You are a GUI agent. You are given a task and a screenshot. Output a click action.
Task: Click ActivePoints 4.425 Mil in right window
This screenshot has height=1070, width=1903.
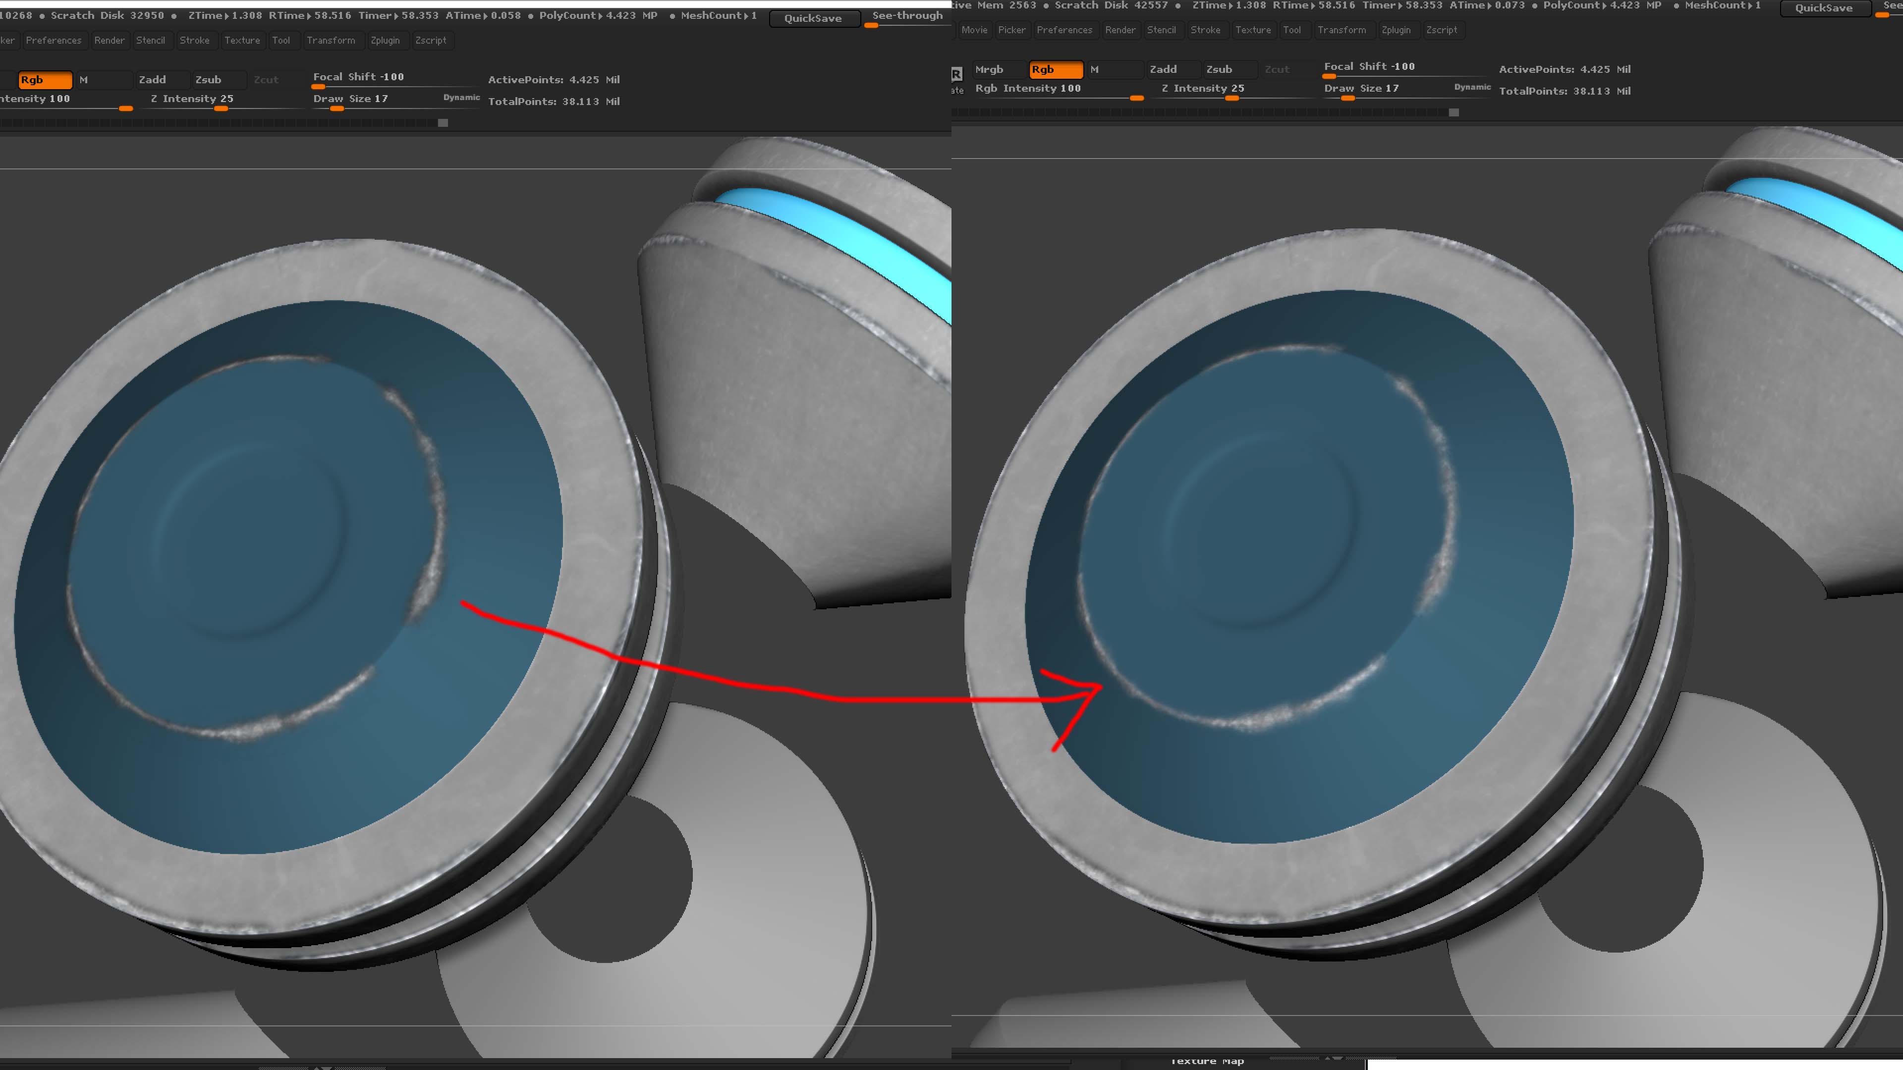point(1565,69)
